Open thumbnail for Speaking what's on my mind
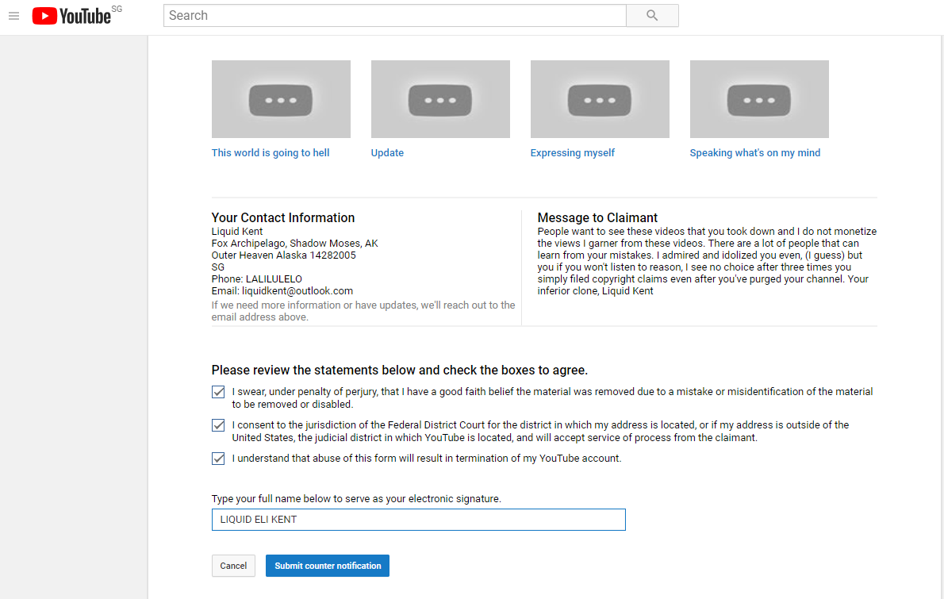The image size is (944, 599). pyautogui.click(x=759, y=99)
